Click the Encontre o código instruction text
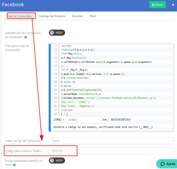Viewport: 177px width, 169px height. click(x=103, y=127)
